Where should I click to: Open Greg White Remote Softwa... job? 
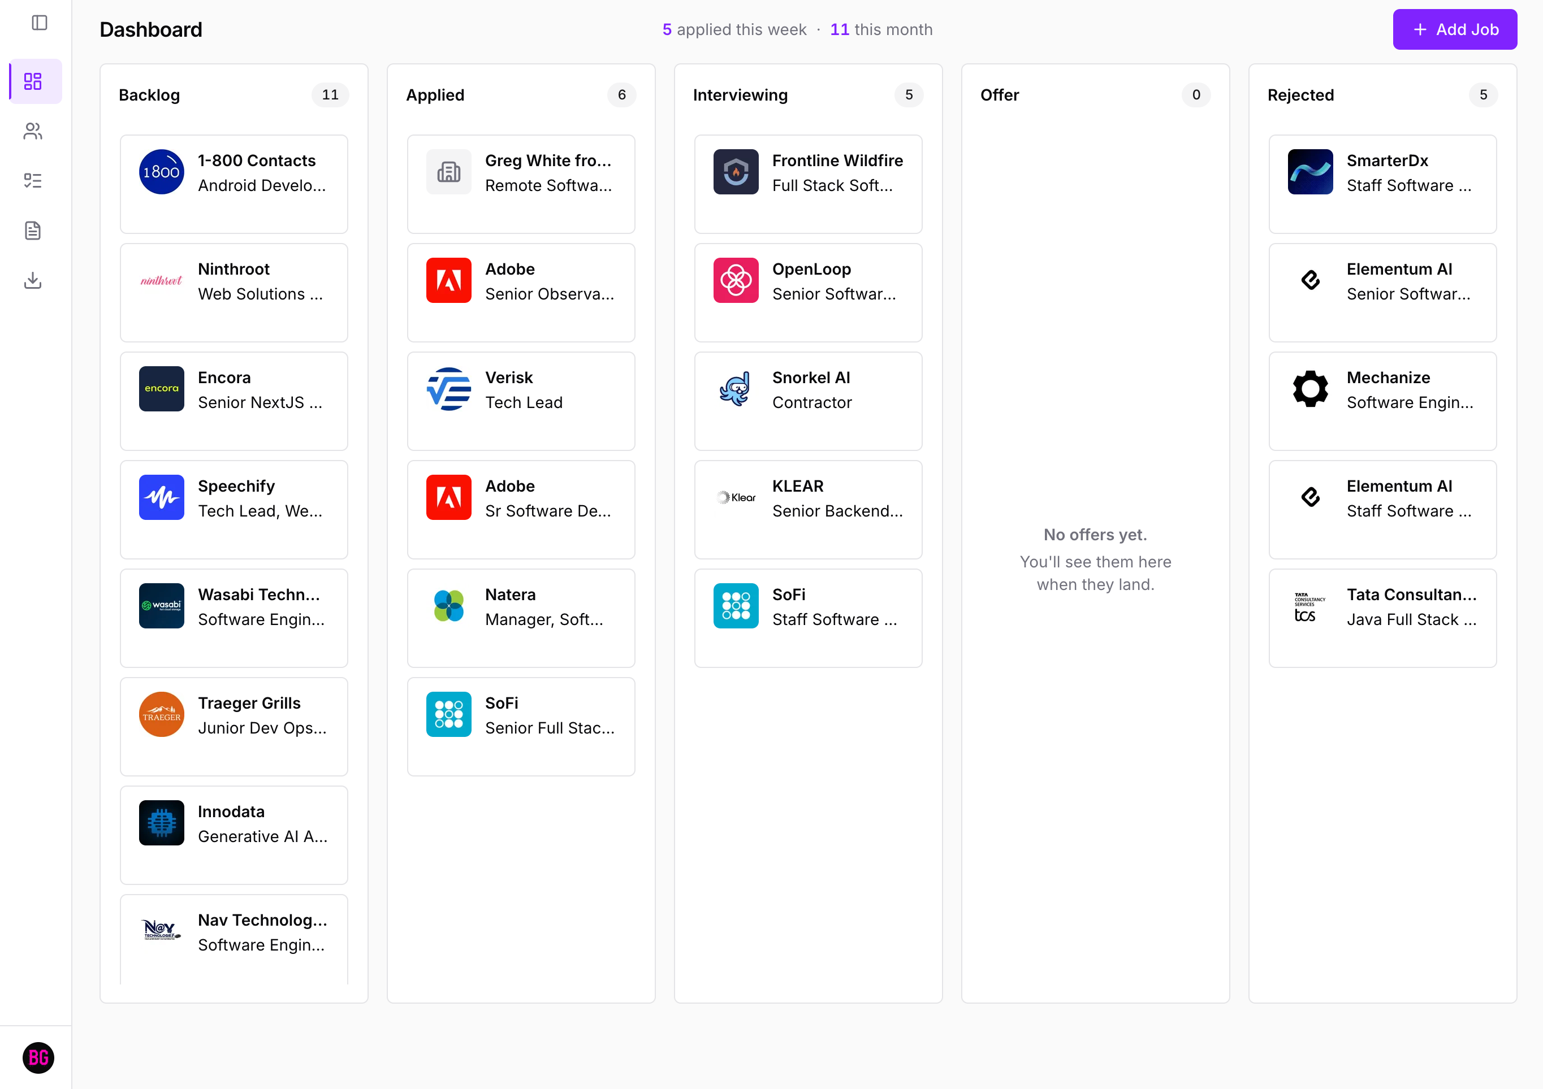click(x=521, y=184)
